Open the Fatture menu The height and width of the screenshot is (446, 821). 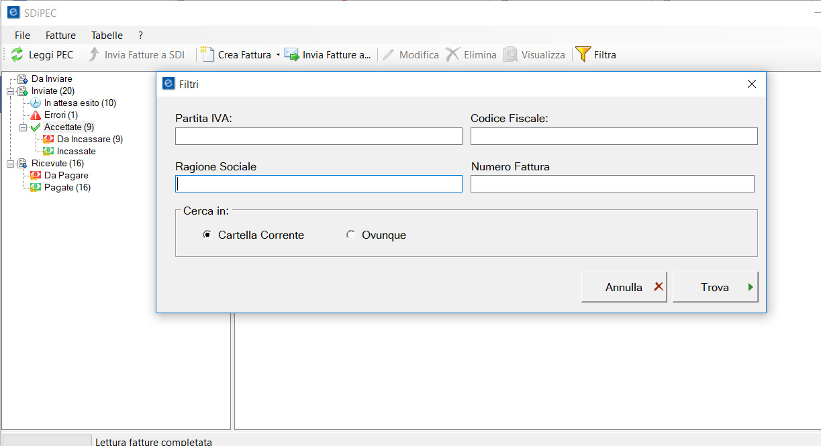coord(60,36)
